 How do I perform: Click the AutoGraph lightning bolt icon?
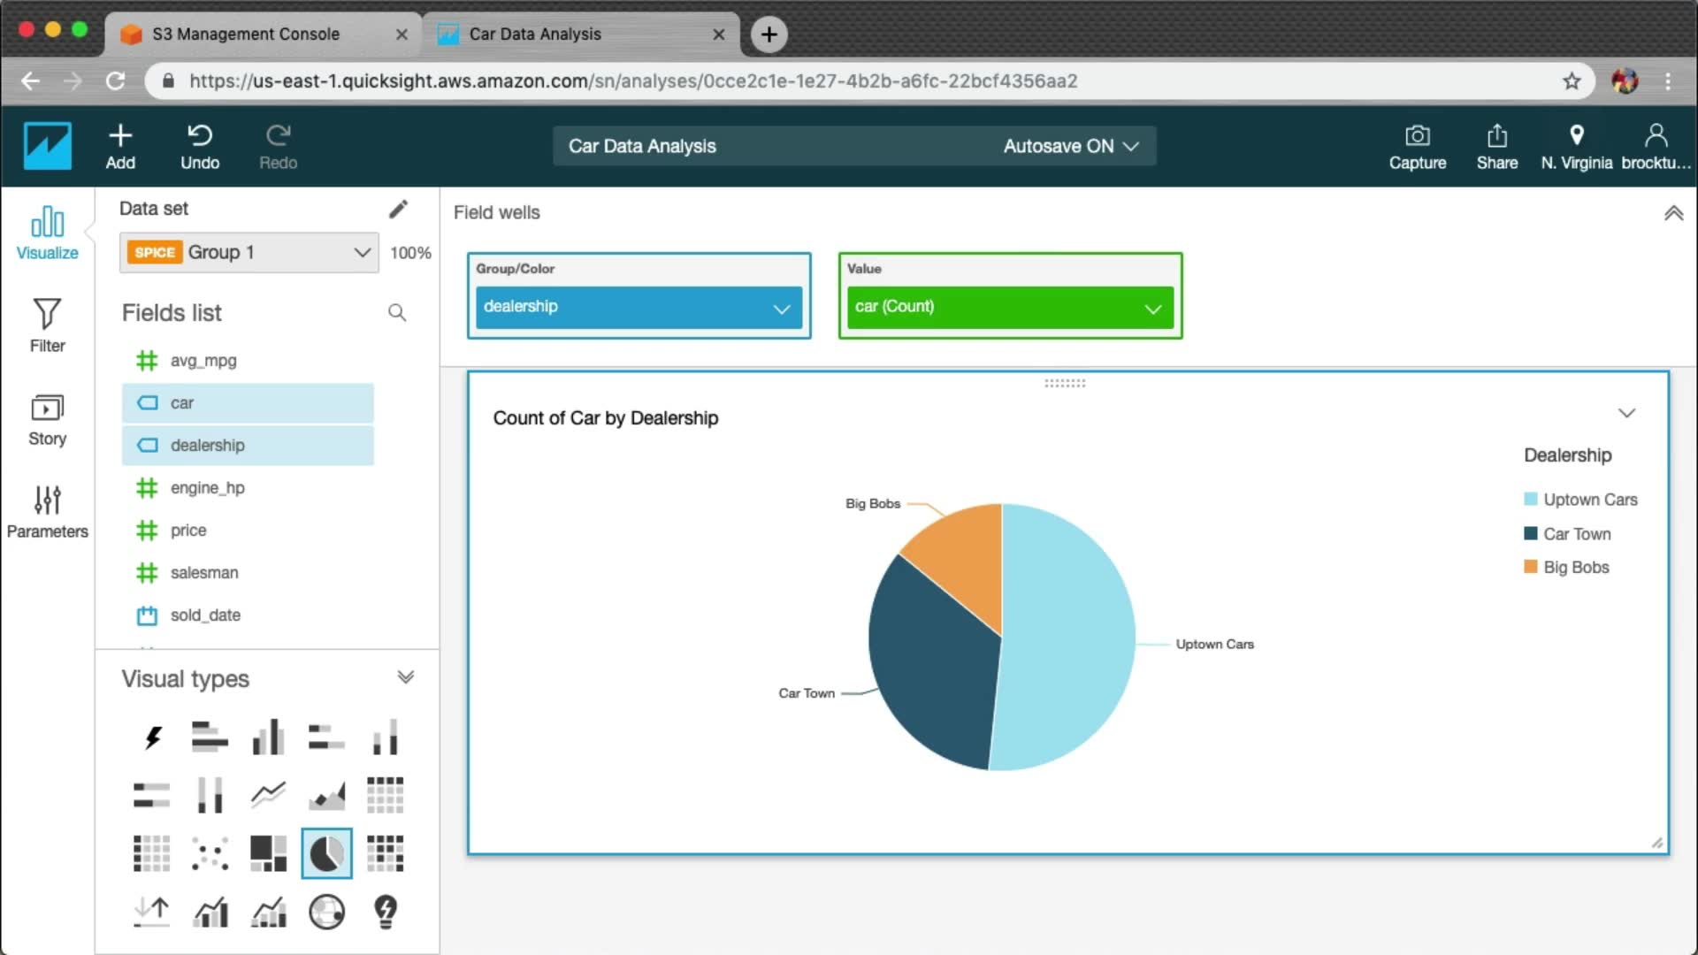pos(152,737)
